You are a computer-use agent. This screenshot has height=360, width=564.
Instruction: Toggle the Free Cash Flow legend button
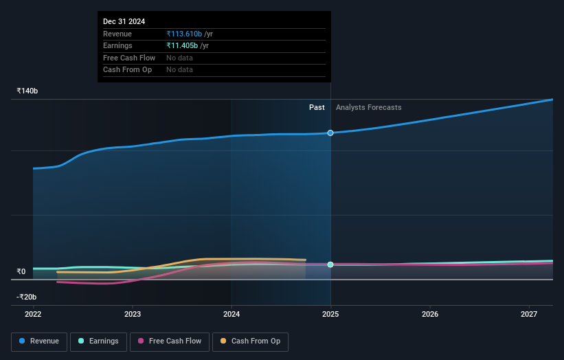pyautogui.click(x=170, y=341)
